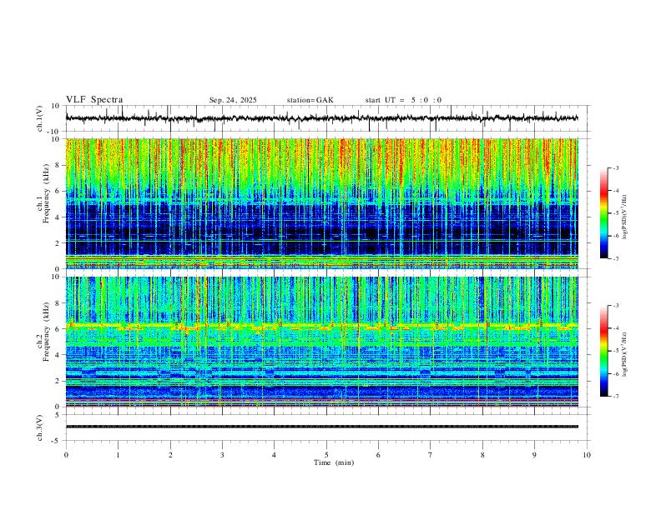The height and width of the screenshot is (510, 661).
Task: Click the 'start UT = 5 : 0 : 0' text
Action: [403, 100]
